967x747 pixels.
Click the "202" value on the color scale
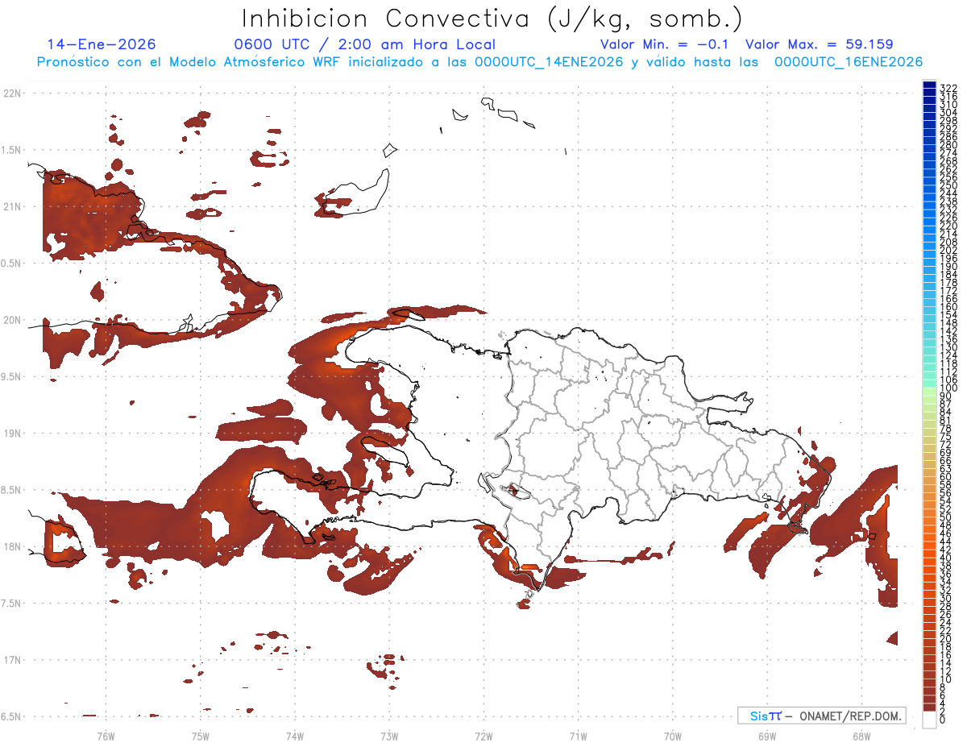coord(948,250)
